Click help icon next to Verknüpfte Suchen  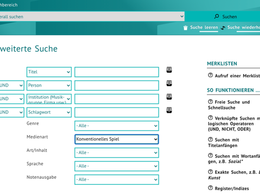point(210,118)
